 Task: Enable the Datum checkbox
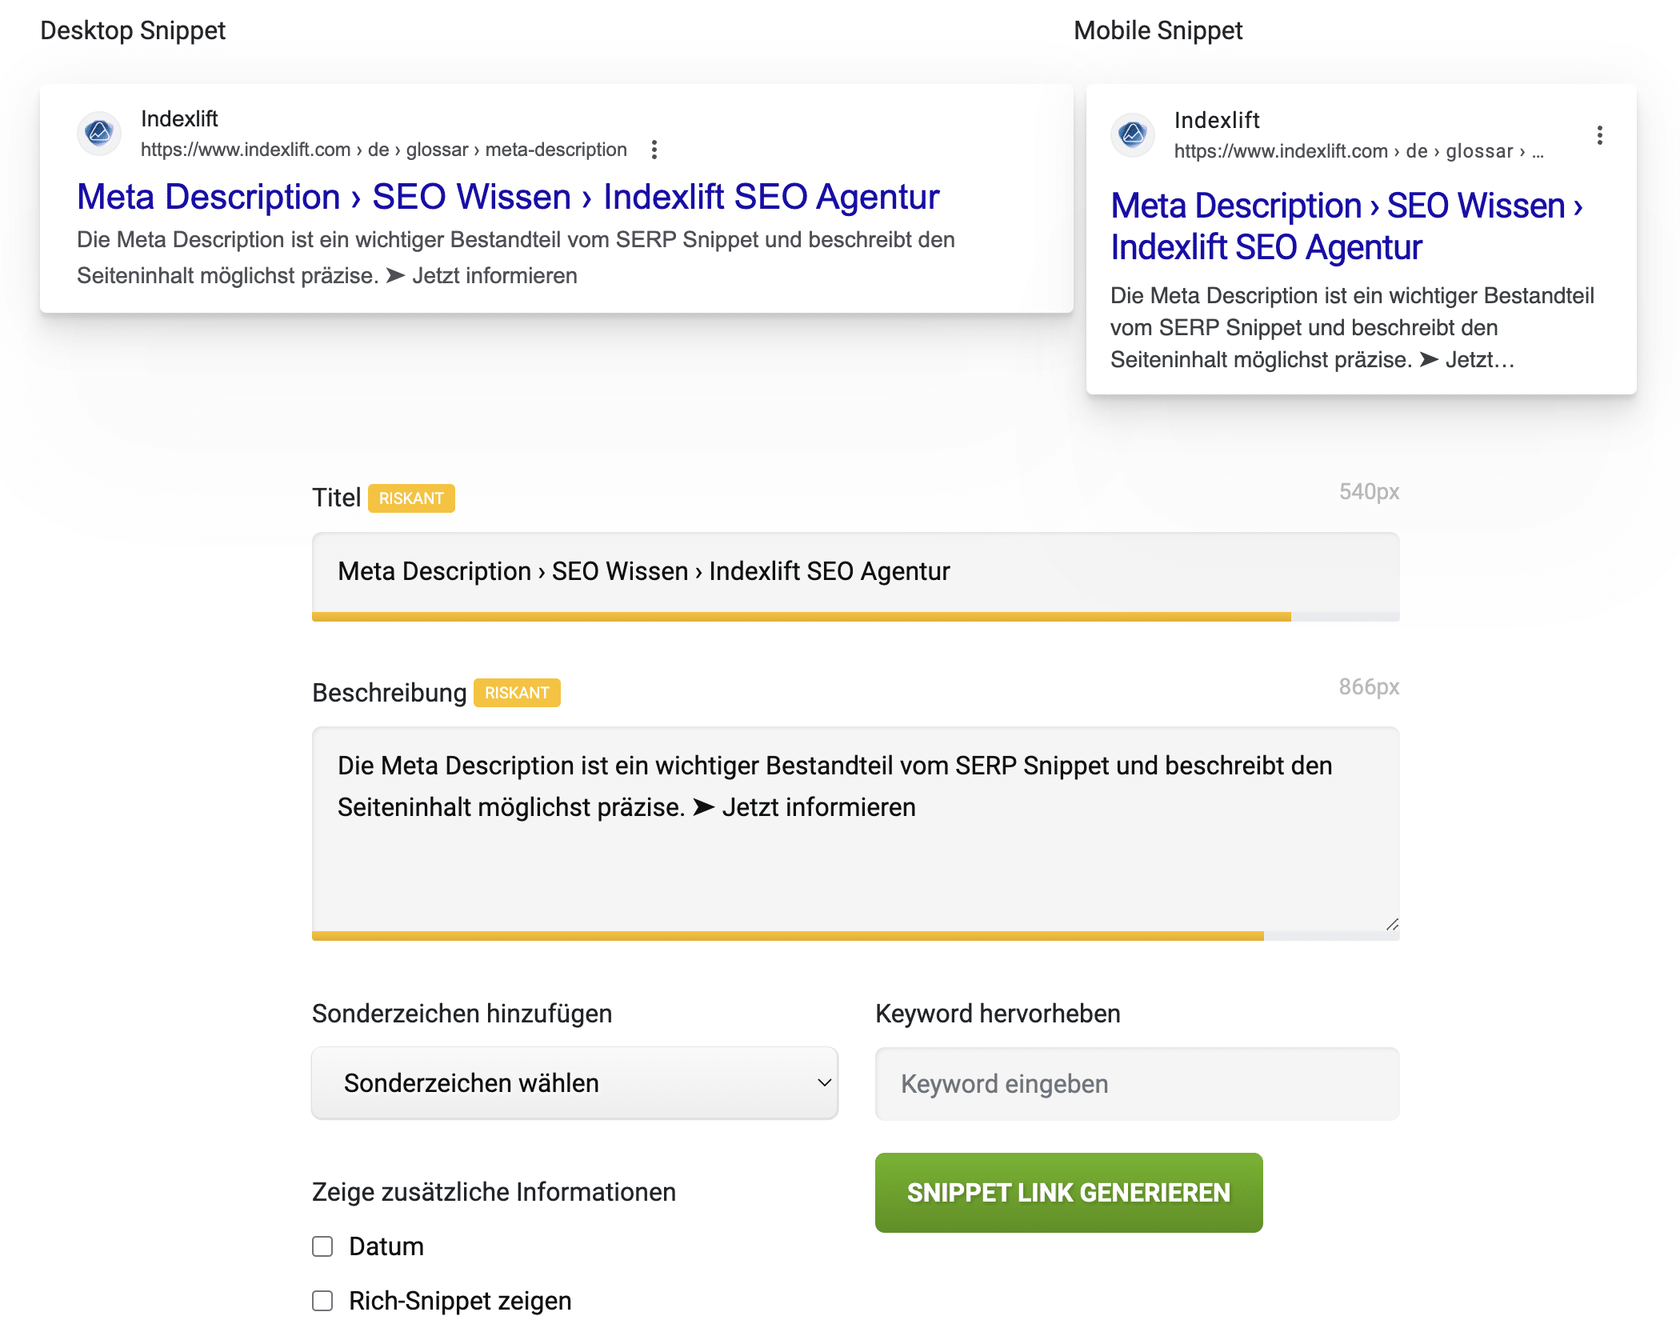click(x=322, y=1246)
